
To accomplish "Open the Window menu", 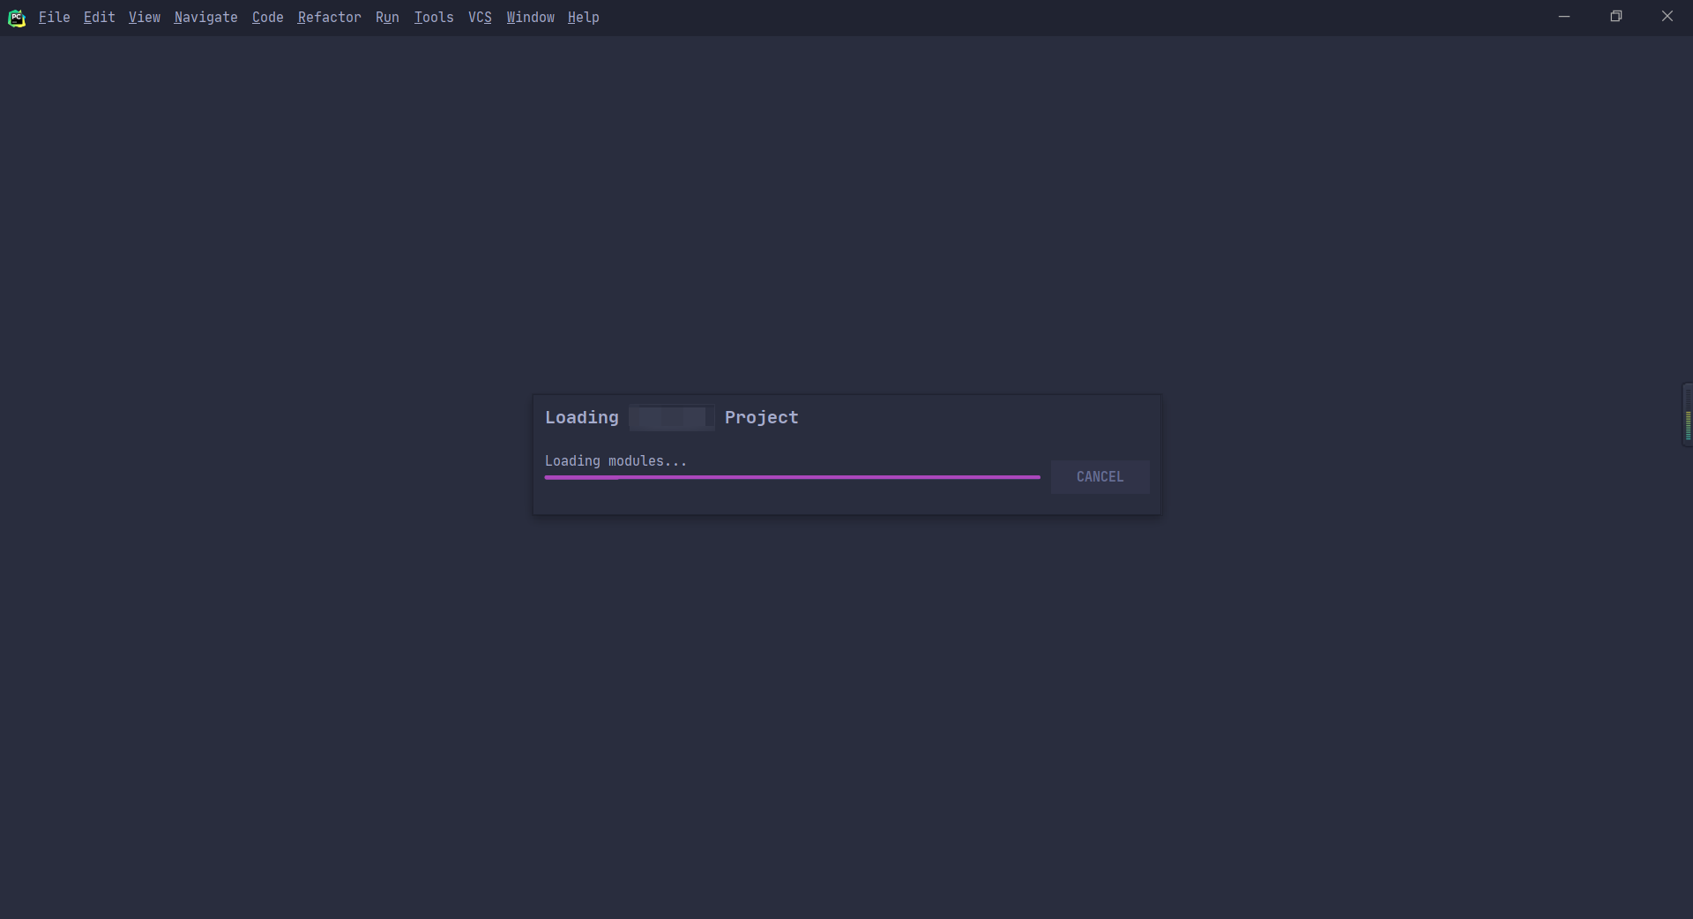I will [x=530, y=17].
